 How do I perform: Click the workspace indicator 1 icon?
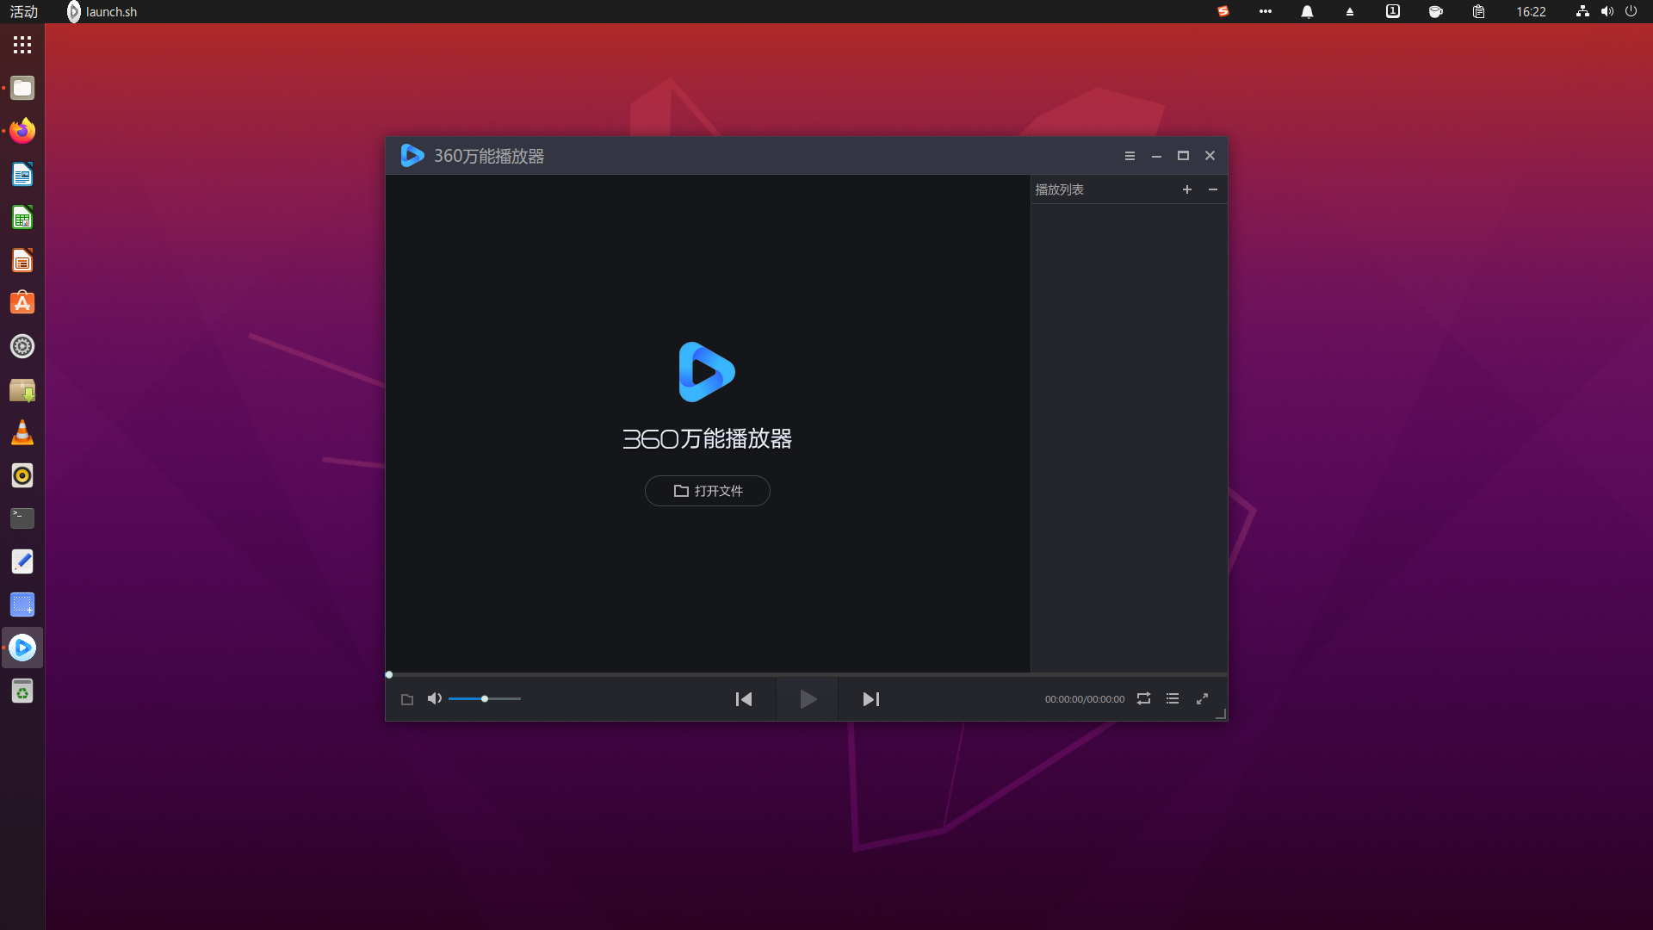click(1392, 11)
